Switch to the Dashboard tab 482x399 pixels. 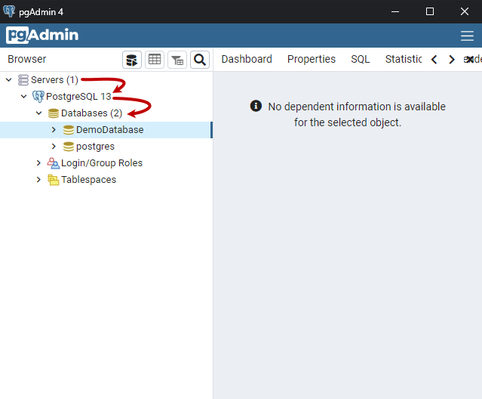tap(247, 59)
